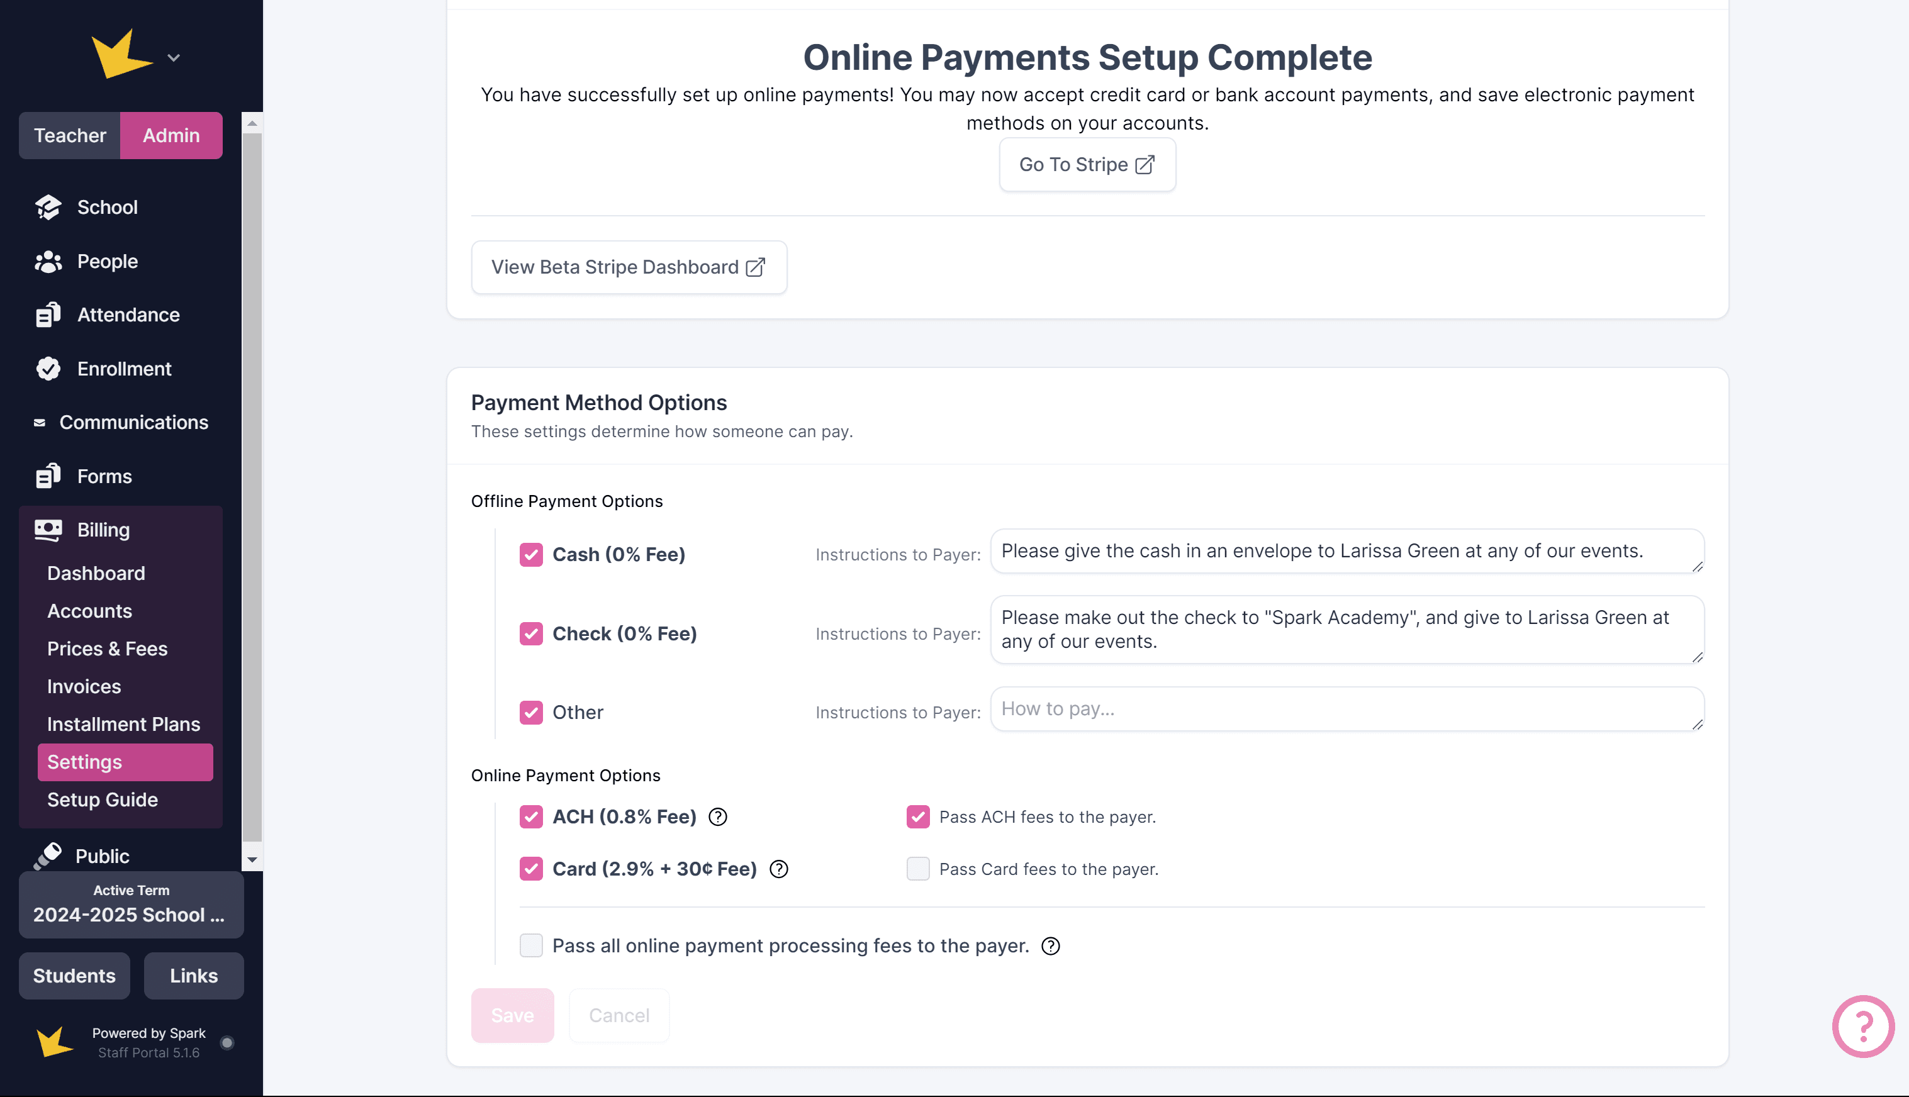
Task: Check Pass all online payment processing fees
Action: pos(531,945)
